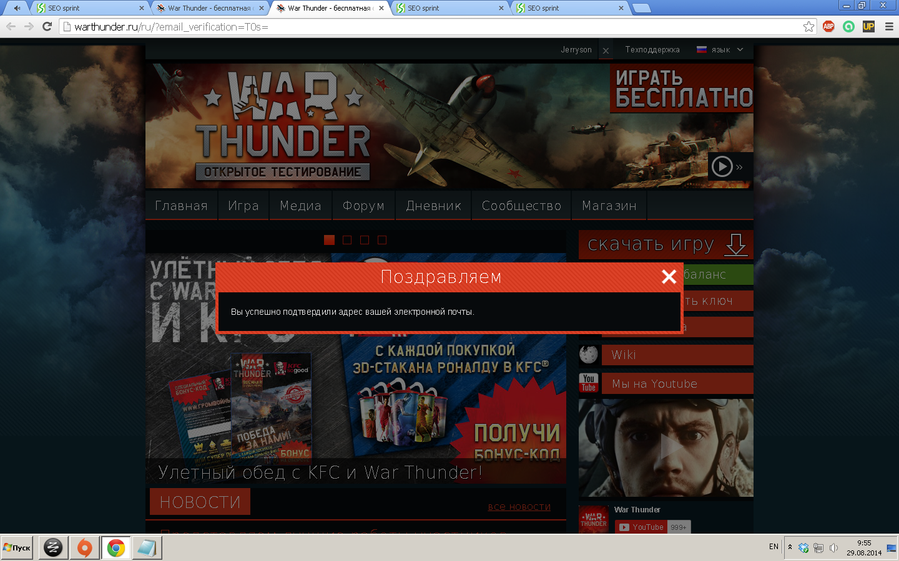Image resolution: width=899 pixels, height=561 pixels.
Task: Show hidden tray icons arrow
Action: click(790, 547)
